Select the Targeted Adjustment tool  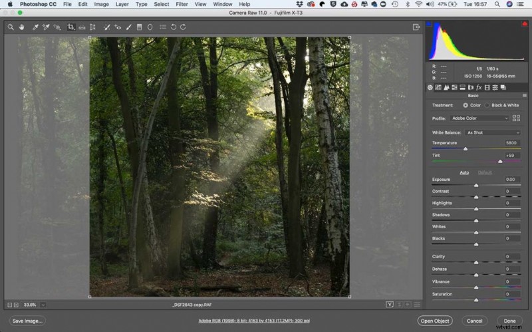[x=57, y=27]
